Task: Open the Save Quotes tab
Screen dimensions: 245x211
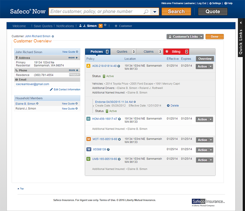Action: (43, 26)
